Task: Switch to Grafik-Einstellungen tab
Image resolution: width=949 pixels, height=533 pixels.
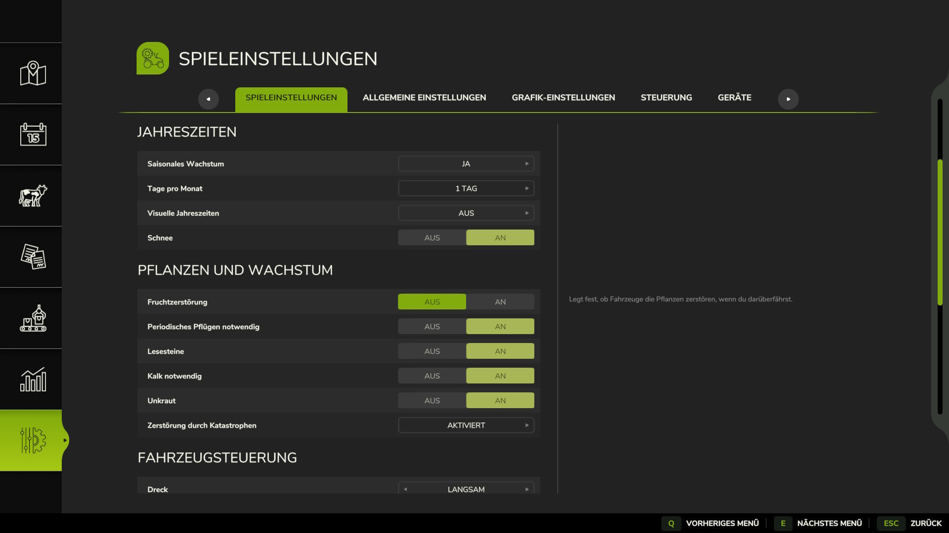Action: coord(563,98)
